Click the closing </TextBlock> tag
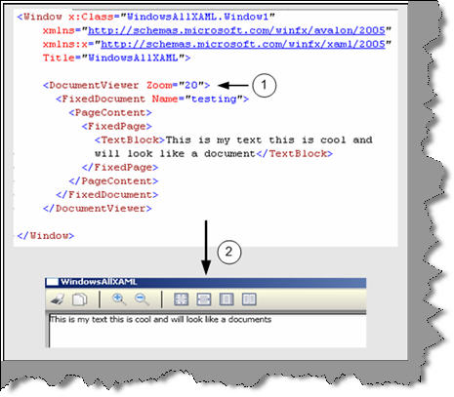 [x=295, y=153]
